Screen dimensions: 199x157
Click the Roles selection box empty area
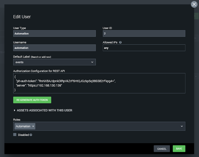point(107,126)
